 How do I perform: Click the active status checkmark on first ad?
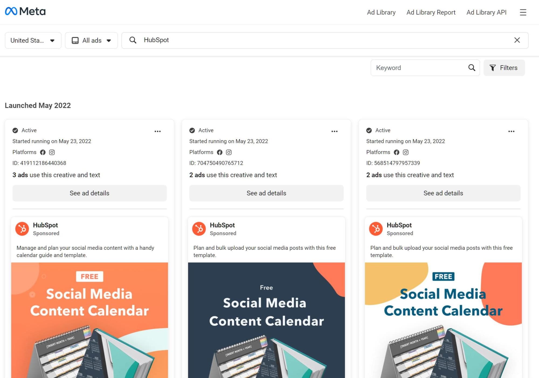[x=15, y=130]
